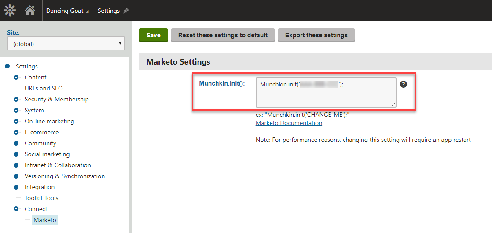
Task: Select Versioning & Synchronization category
Action: tap(65, 176)
